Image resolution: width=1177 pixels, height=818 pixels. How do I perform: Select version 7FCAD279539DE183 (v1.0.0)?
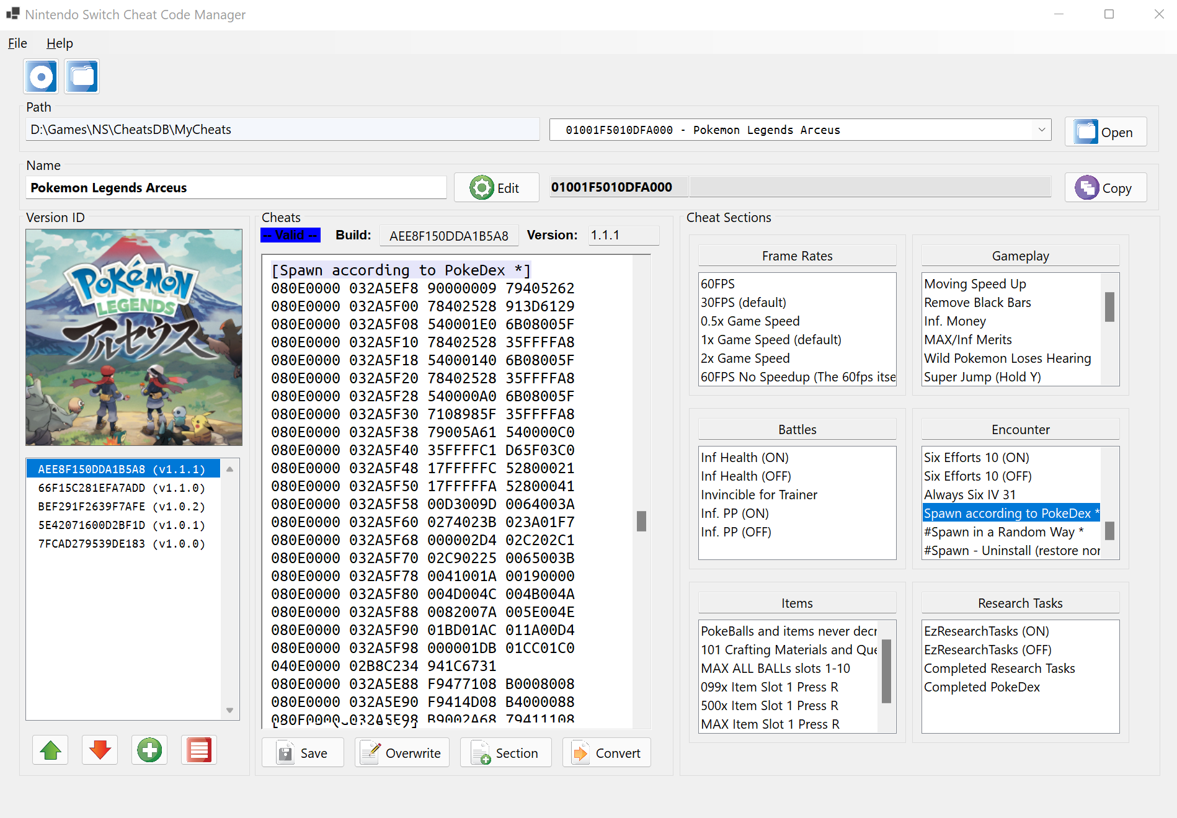tap(123, 543)
